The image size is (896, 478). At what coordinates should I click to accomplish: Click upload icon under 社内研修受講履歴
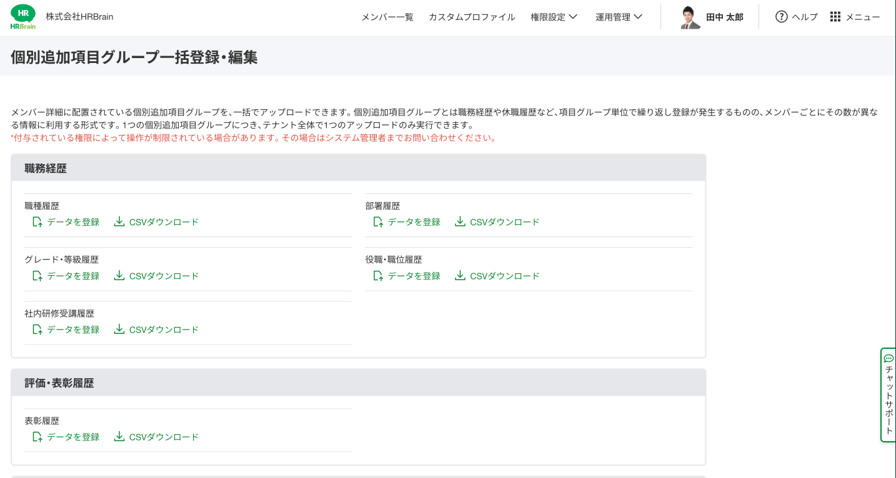tap(37, 329)
